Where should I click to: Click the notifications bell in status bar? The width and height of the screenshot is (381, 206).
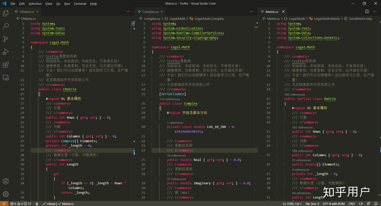pyautogui.click(x=375, y=204)
